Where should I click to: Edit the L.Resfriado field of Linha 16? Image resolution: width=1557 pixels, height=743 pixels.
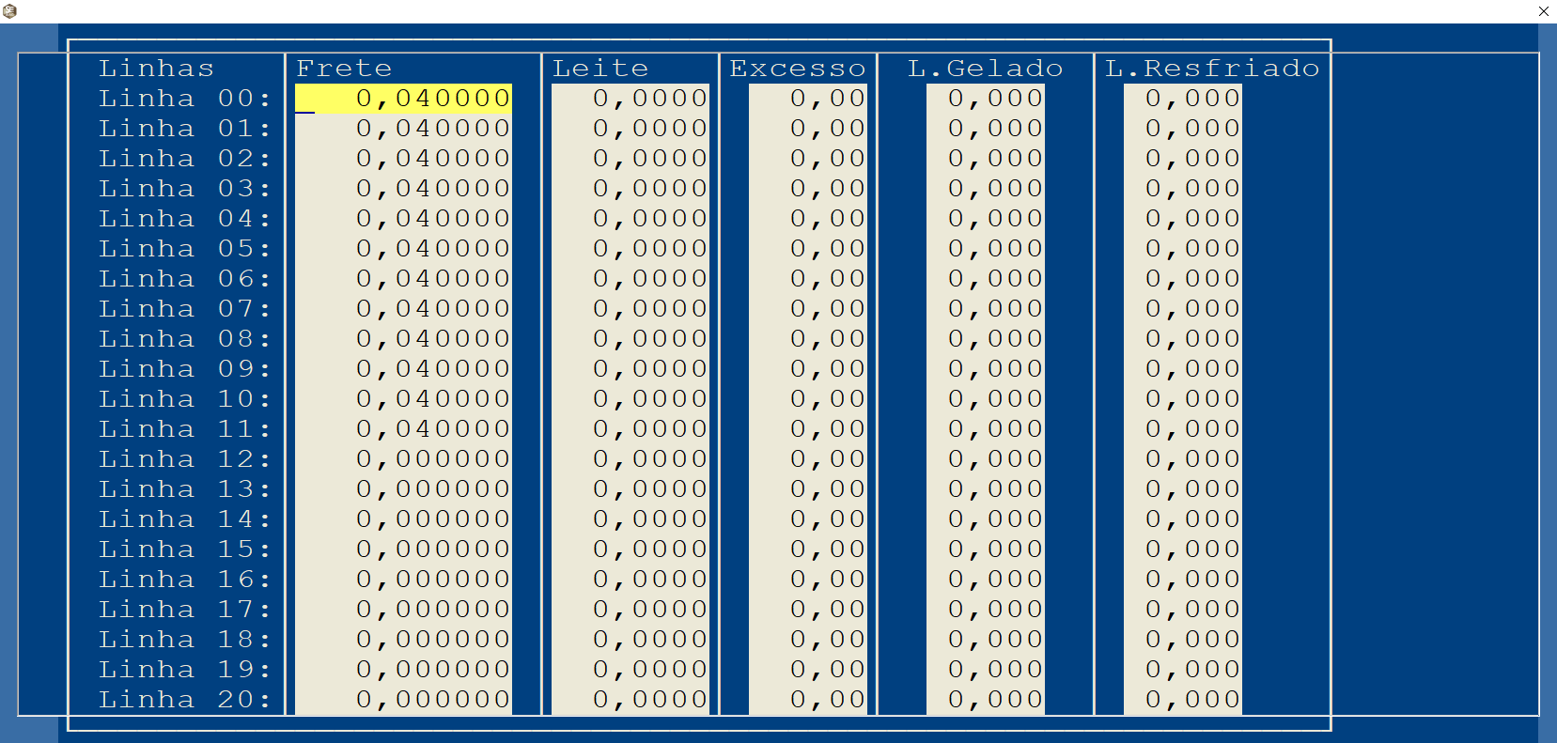point(1183,580)
